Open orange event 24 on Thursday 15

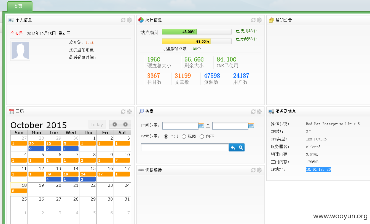click(x=88, y=174)
